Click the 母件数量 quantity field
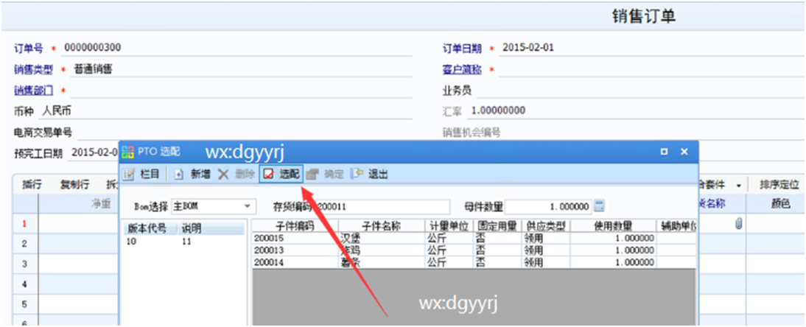 pos(548,207)
